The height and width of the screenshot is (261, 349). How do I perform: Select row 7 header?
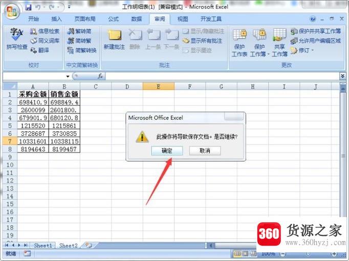click(x=10, y=141)
